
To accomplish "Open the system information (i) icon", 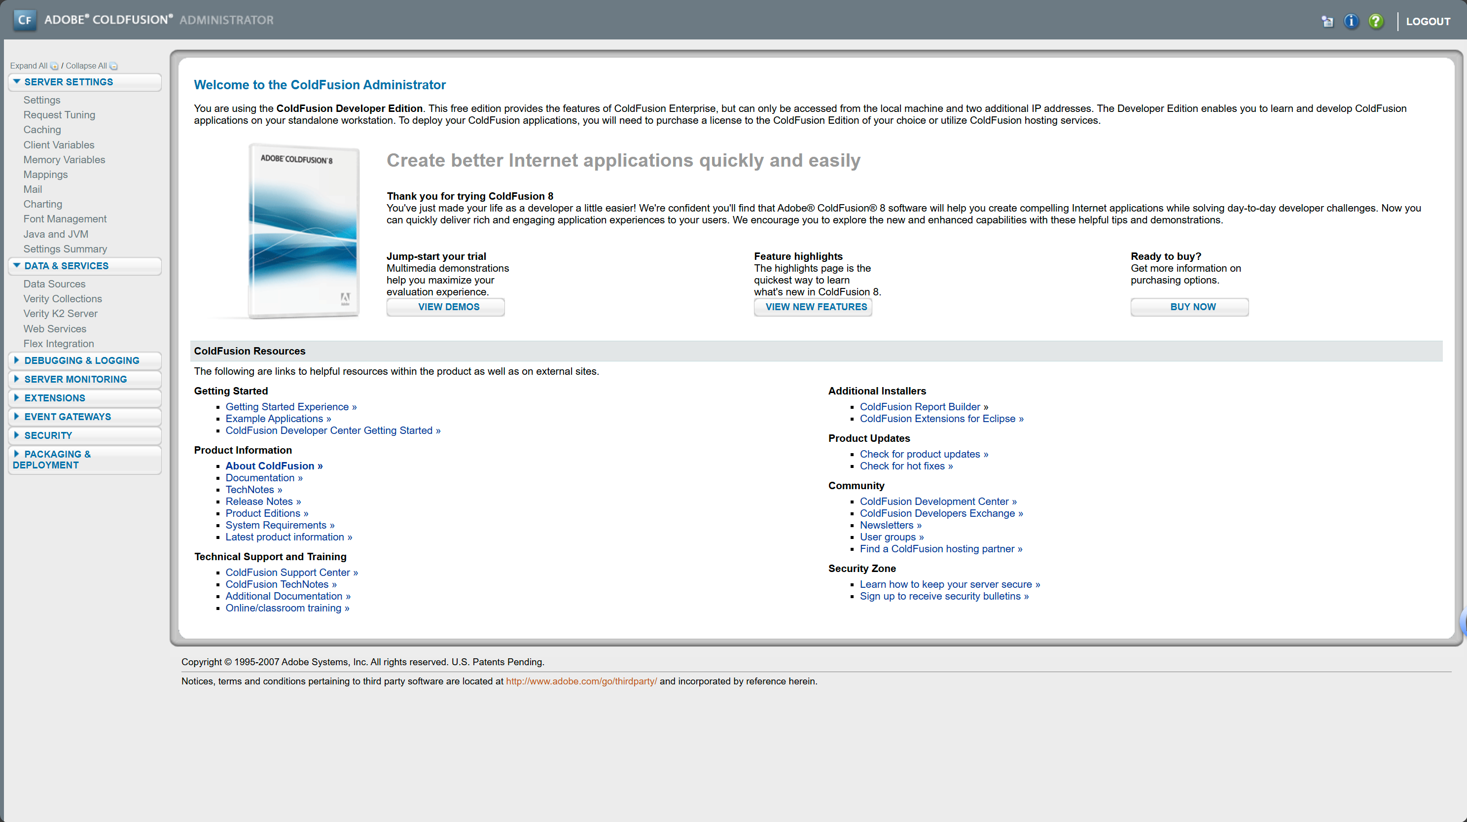I will (x=1351, y=21).
